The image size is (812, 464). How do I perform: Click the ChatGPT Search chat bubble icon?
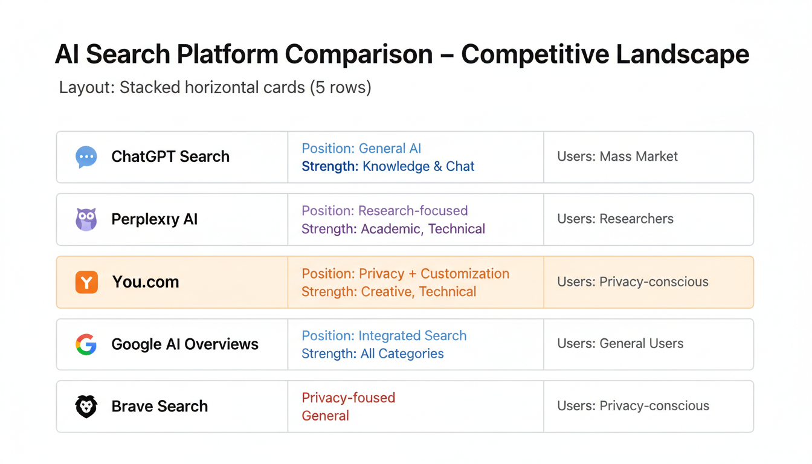tap(86, 157)
